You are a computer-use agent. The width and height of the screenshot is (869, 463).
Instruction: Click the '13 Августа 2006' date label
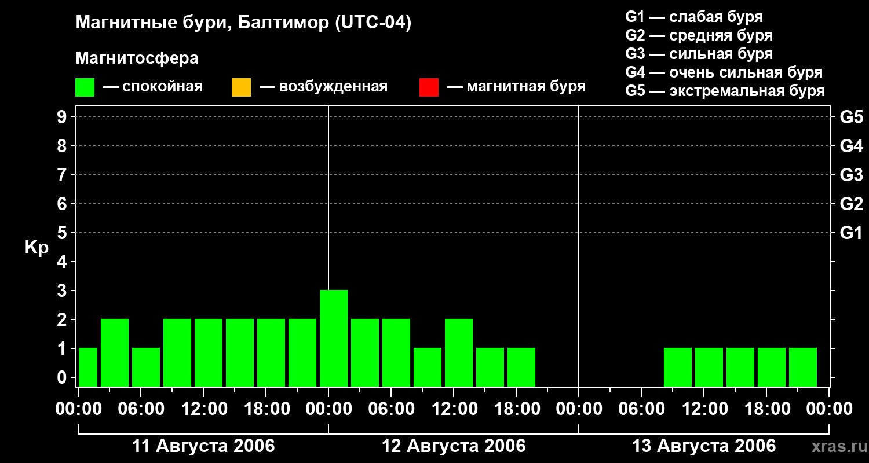(704, 446)
